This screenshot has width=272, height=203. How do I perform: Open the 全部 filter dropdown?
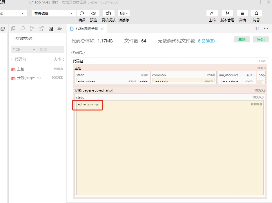(x=24, y=49)
